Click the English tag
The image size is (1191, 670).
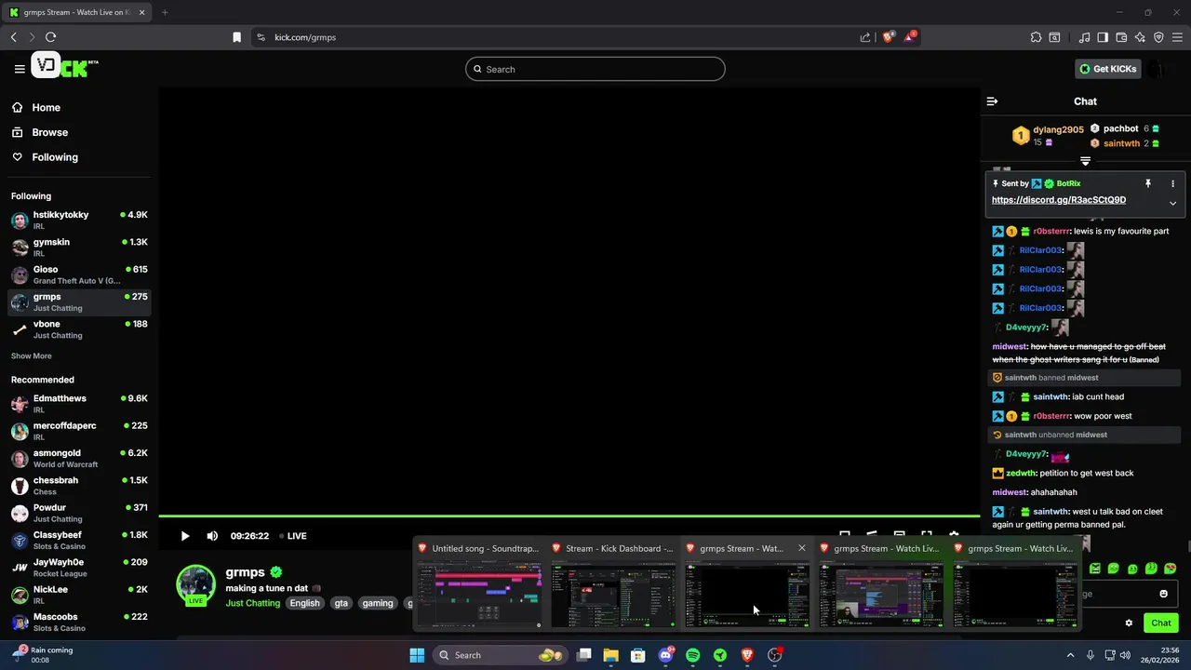(x=304, y=603)
